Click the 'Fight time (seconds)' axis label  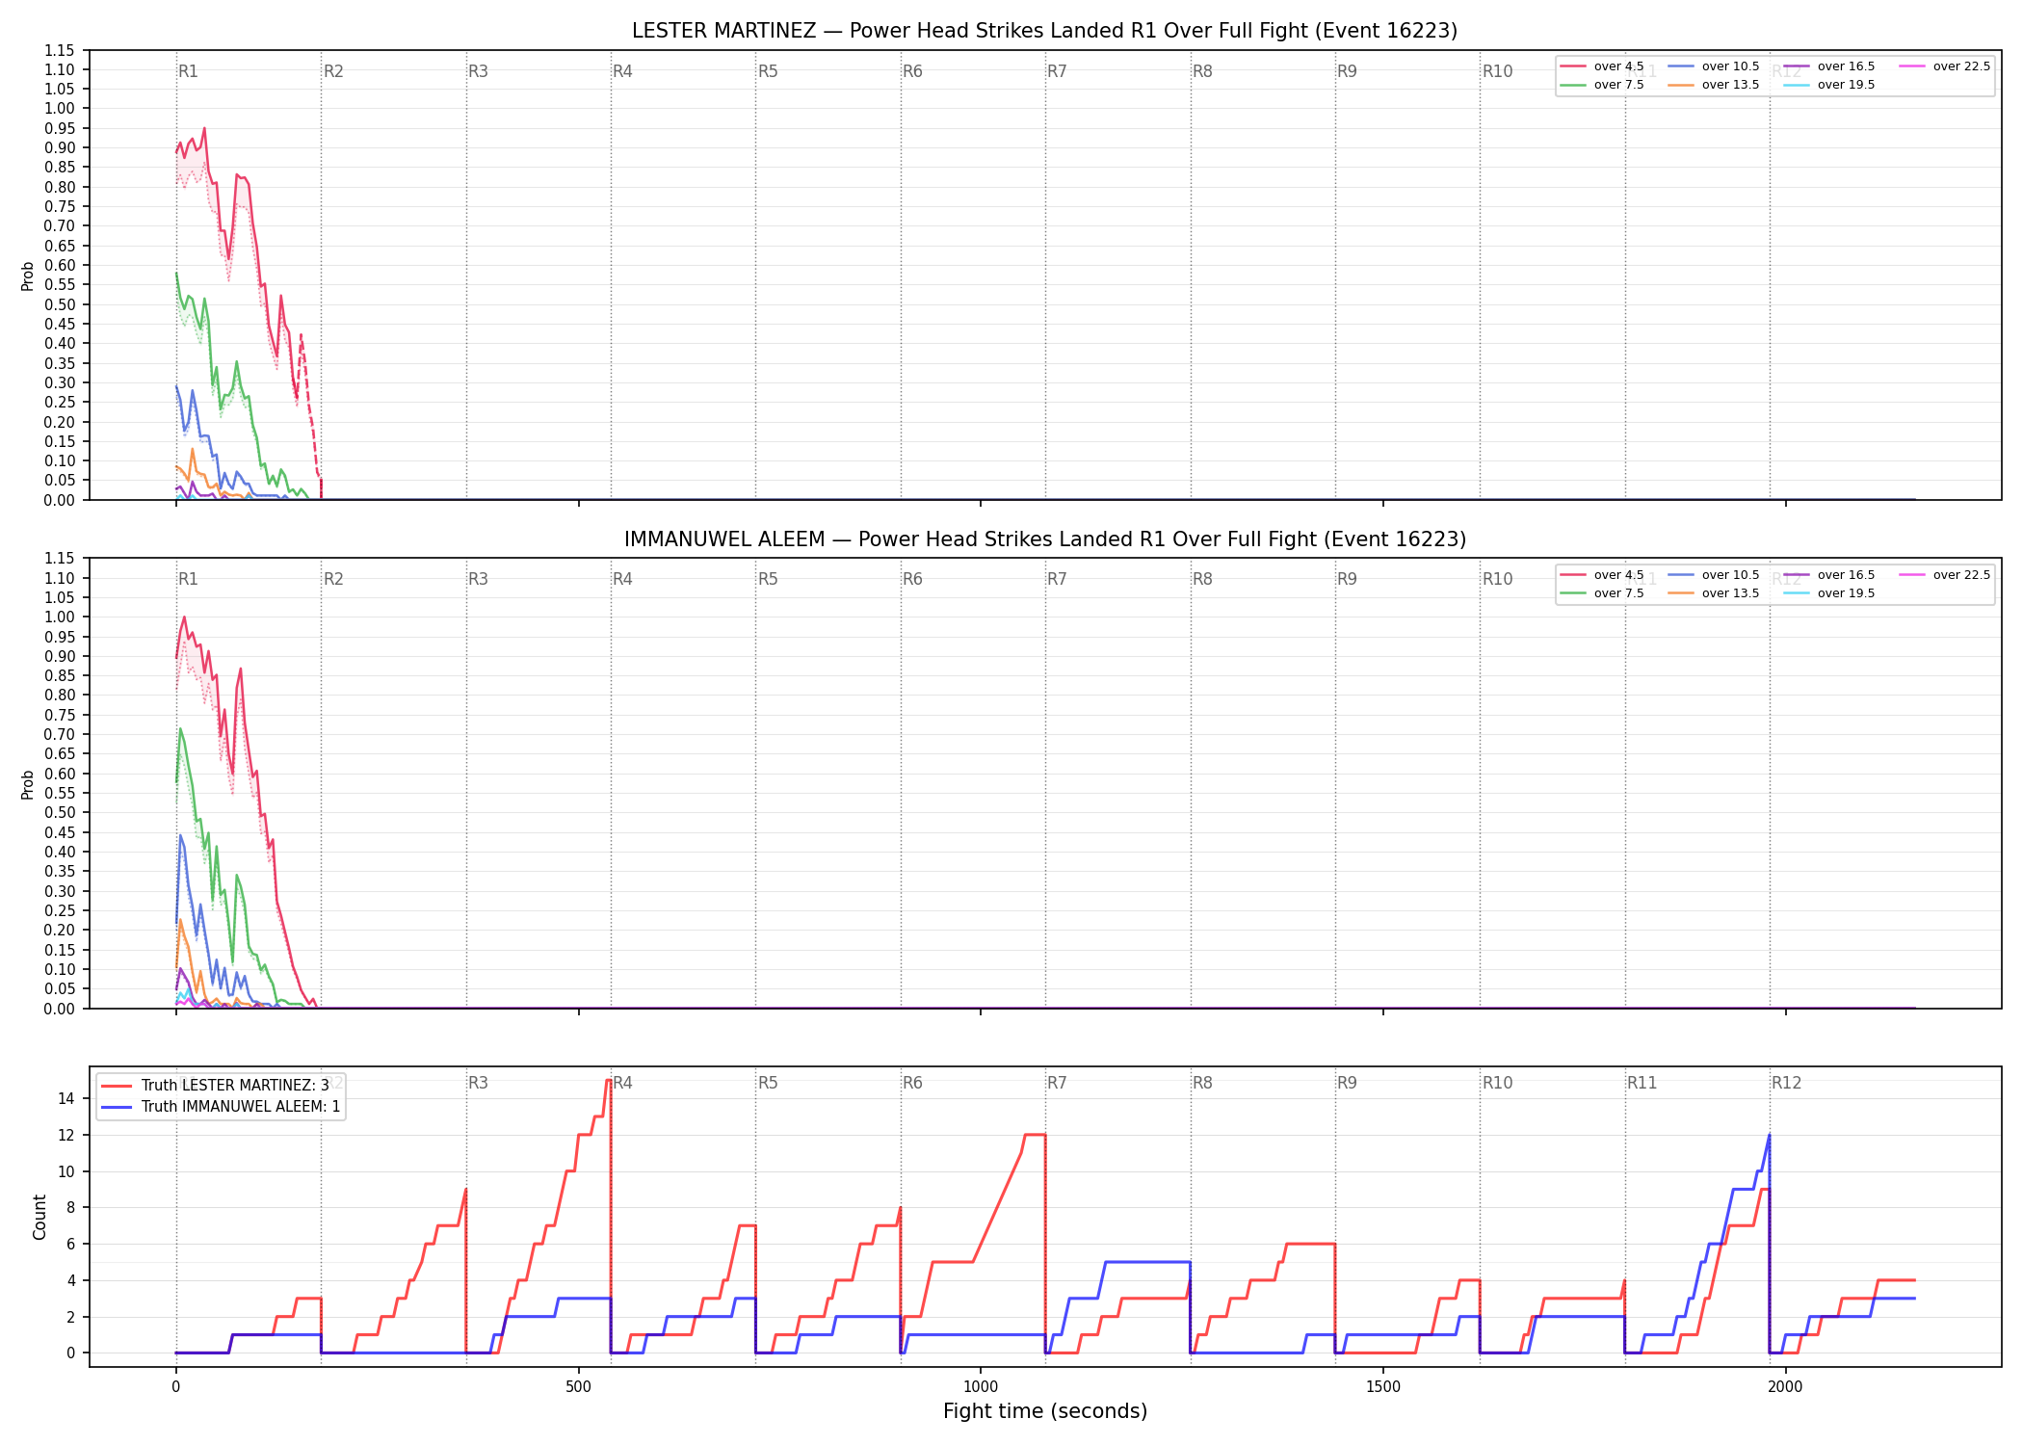[x=1045, y=1411]
